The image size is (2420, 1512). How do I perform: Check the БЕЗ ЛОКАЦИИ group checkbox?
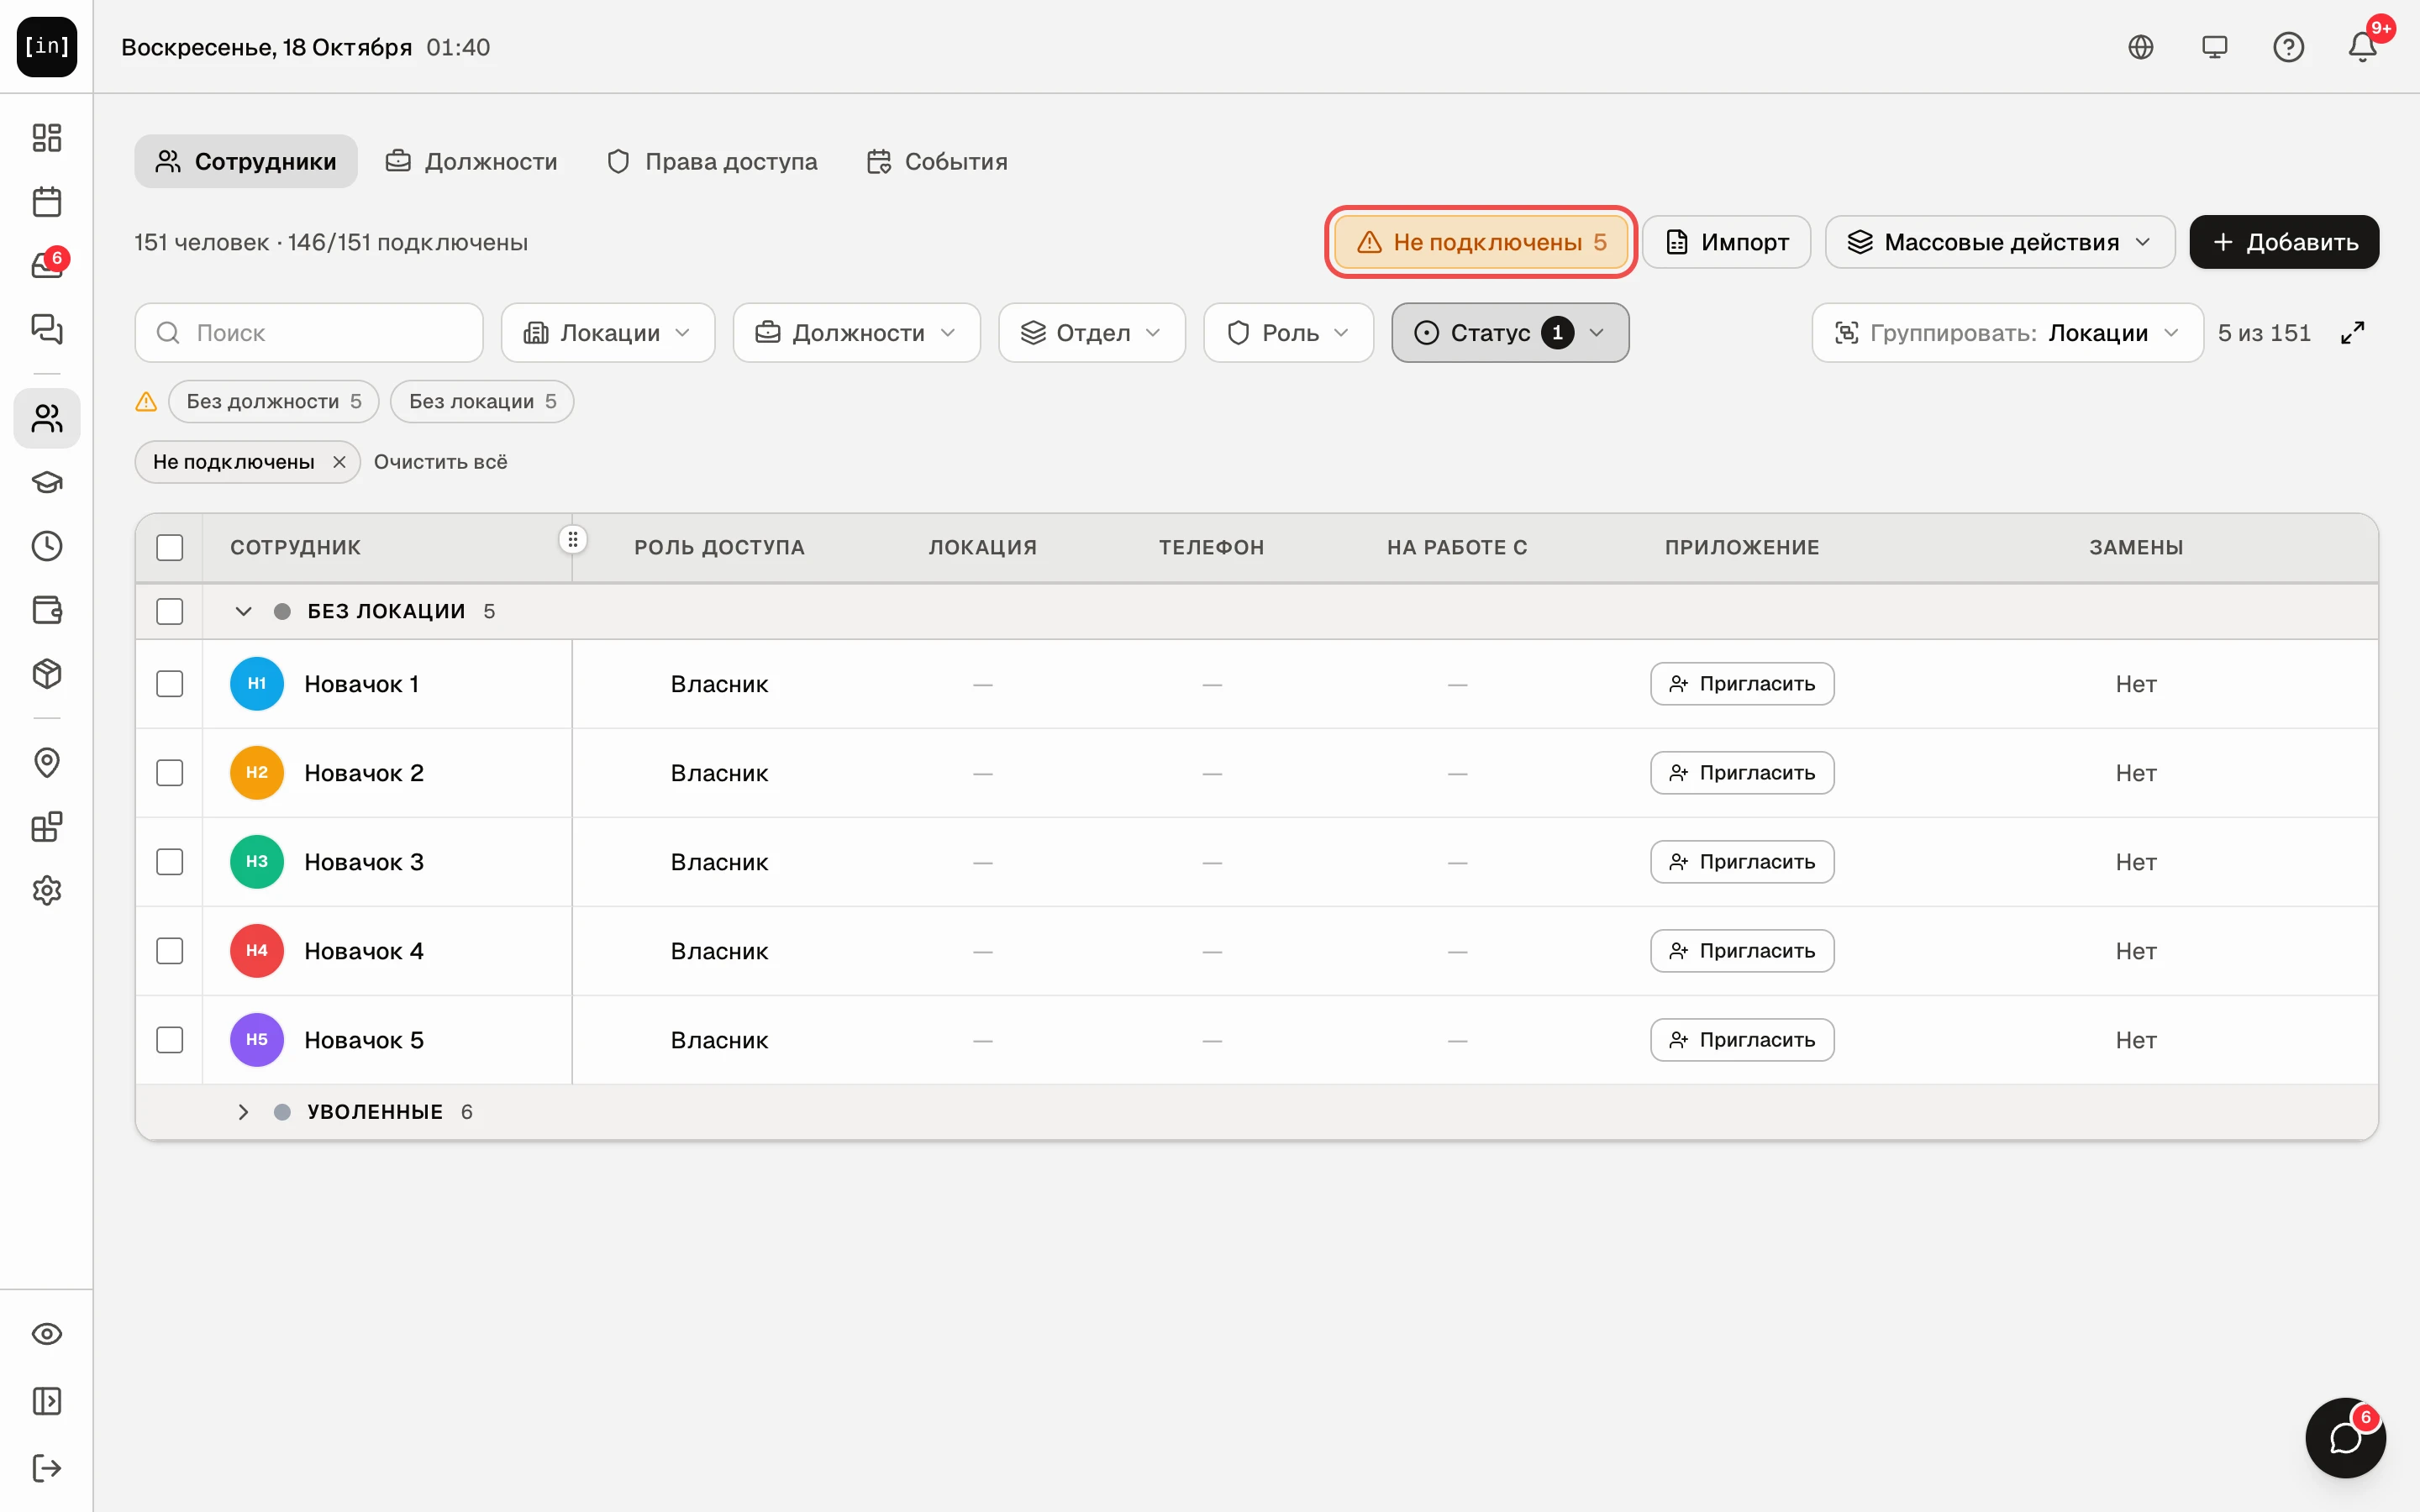pos(170,611)
